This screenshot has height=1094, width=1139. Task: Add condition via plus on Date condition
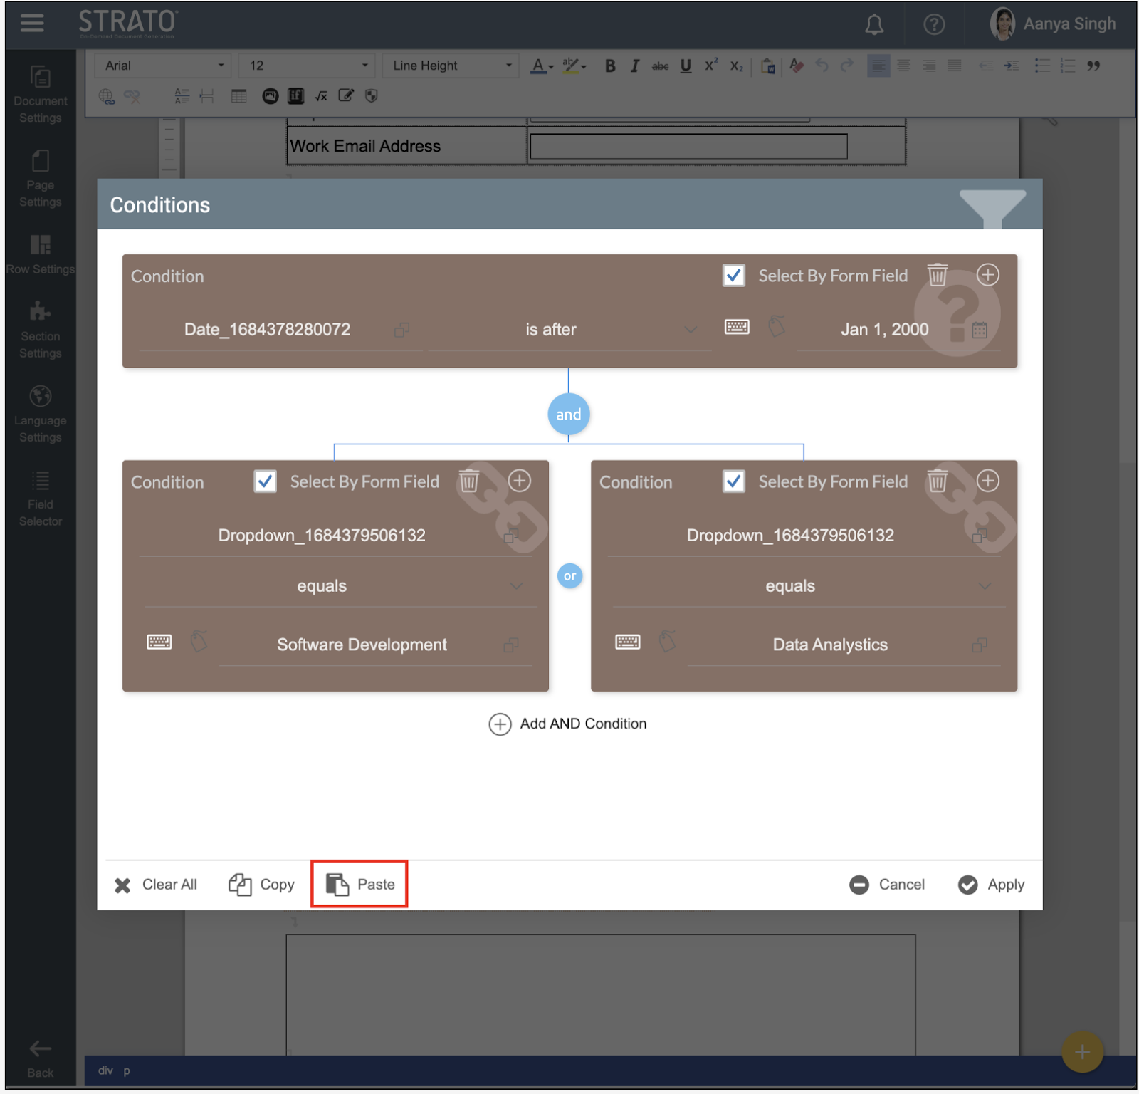[987, 275]
